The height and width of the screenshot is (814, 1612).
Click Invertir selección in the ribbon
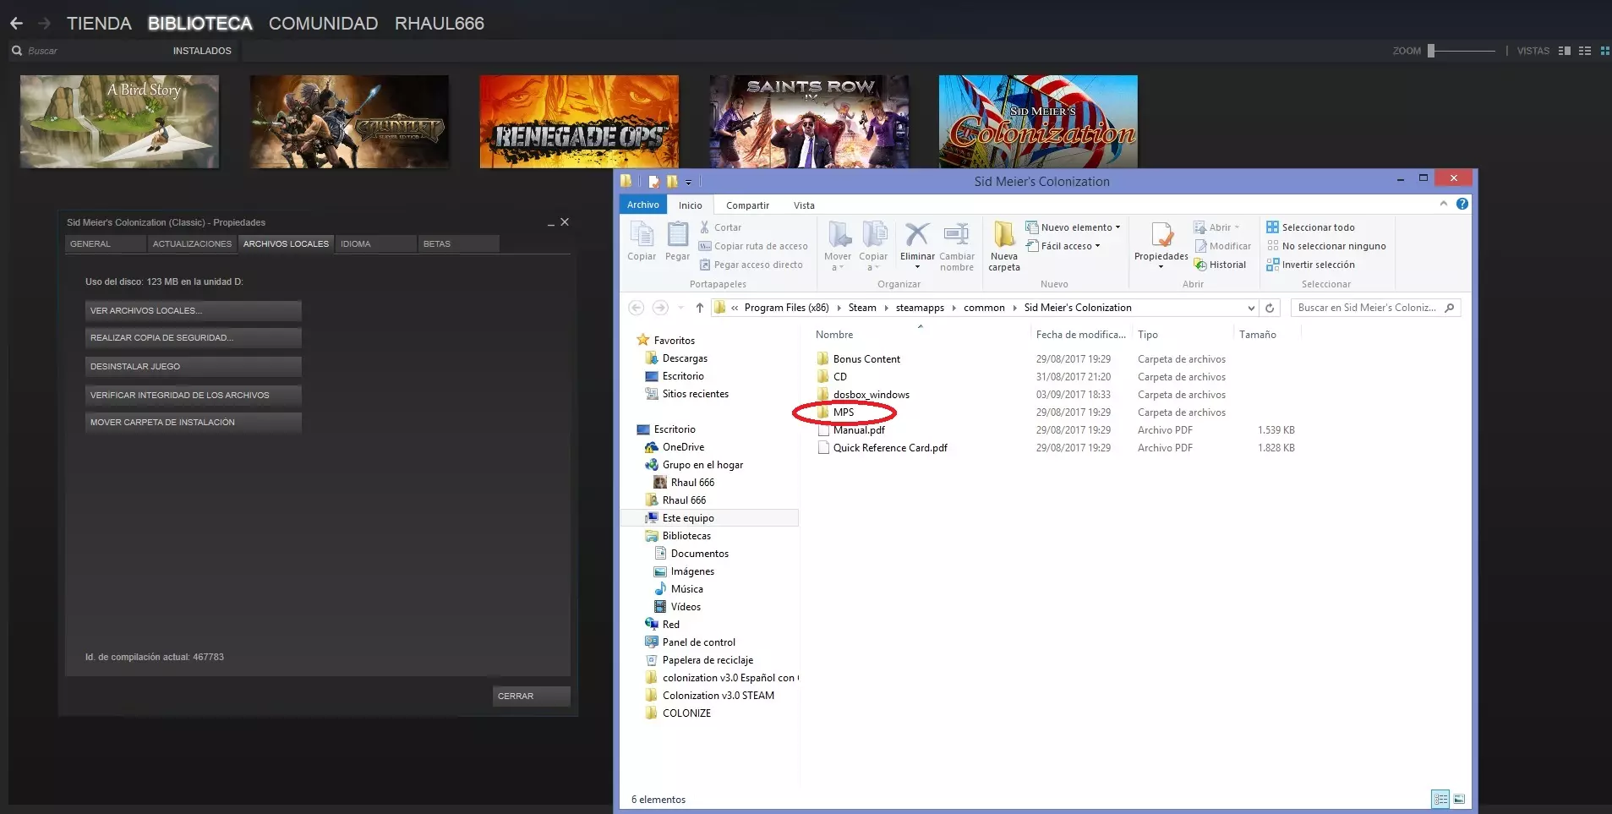pos(1310,265)
